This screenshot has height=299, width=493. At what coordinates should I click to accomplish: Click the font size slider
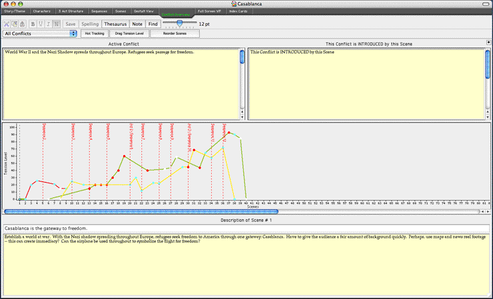[x=180, y=23]
